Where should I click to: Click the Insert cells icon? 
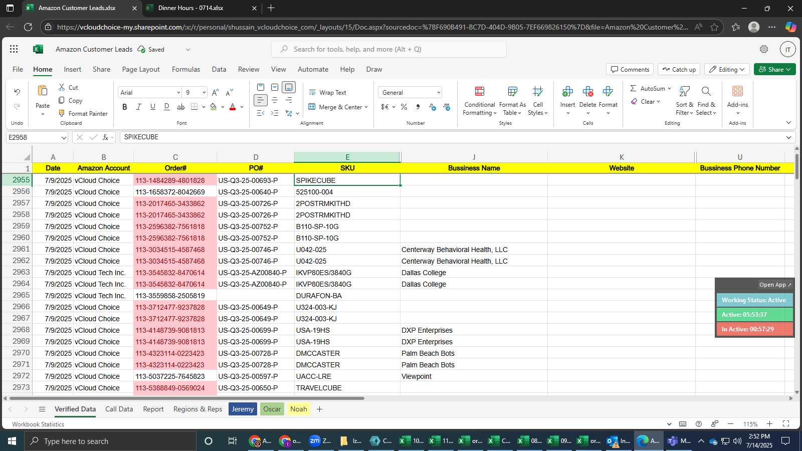[567, 91]
